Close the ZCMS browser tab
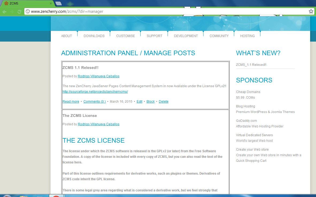This screenshot has height=197, width=316. [x=51, y=3]
